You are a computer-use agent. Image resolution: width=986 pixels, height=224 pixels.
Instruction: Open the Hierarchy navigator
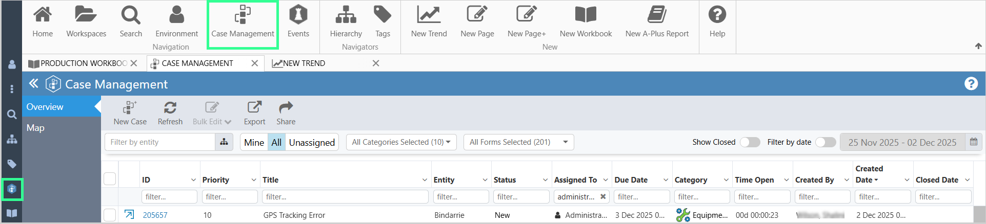(346, 21)
